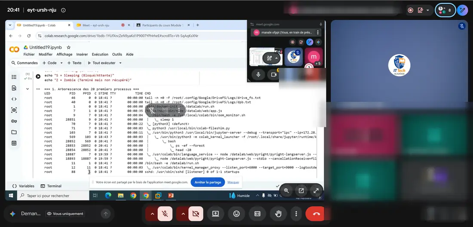Click the Gemini 'Deman...' prompt field

pos(31,214)
